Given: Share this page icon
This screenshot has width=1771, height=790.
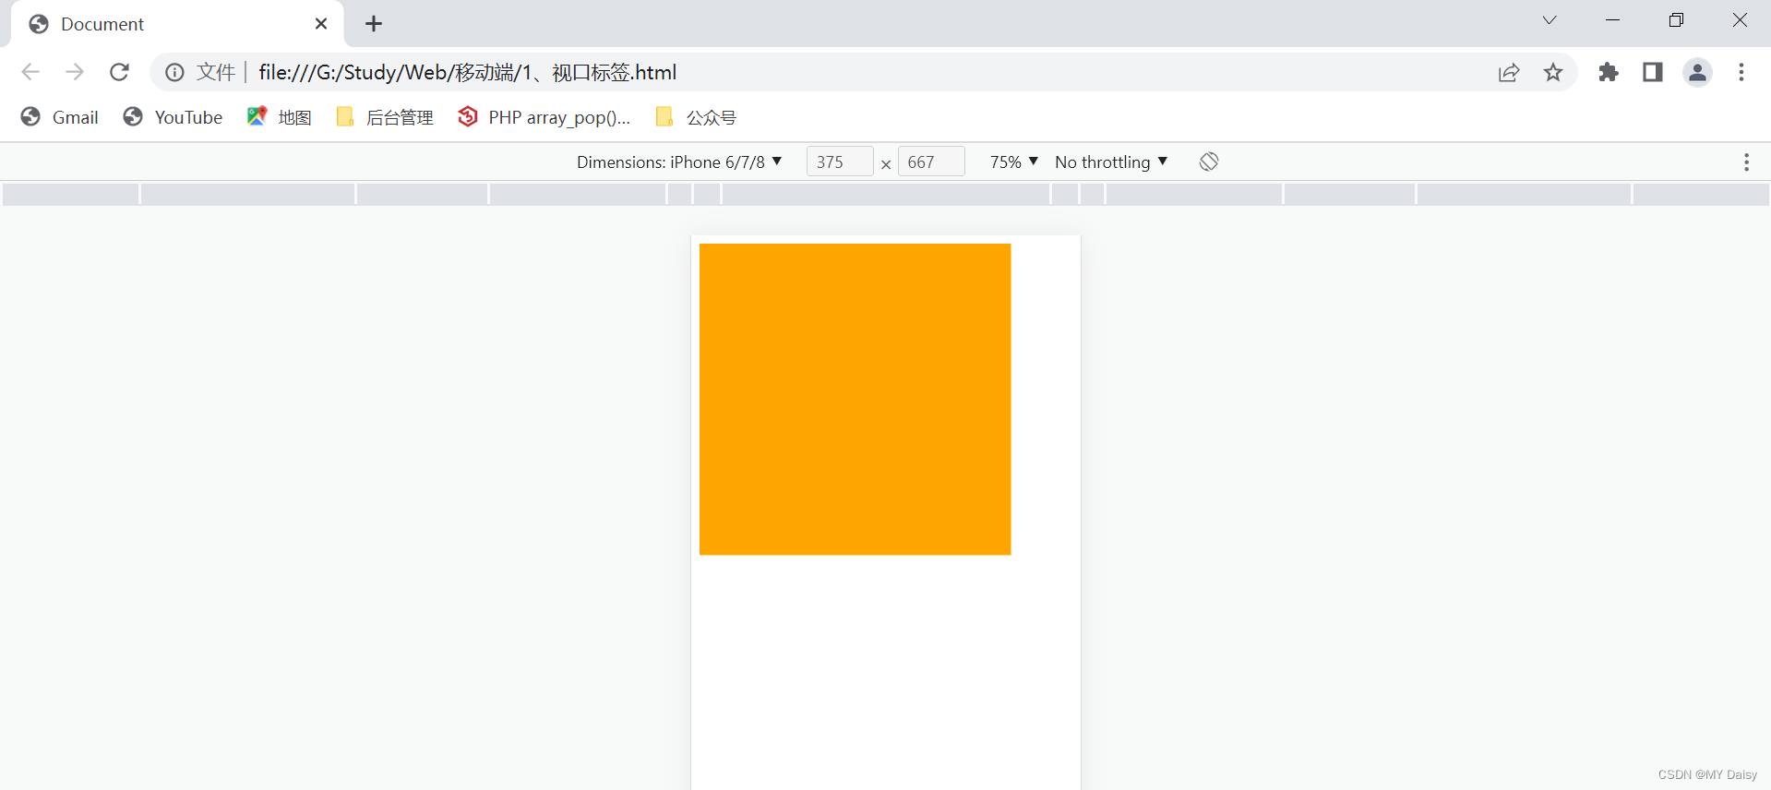Looking at the screenshot, I should [x=1509, y=72].
